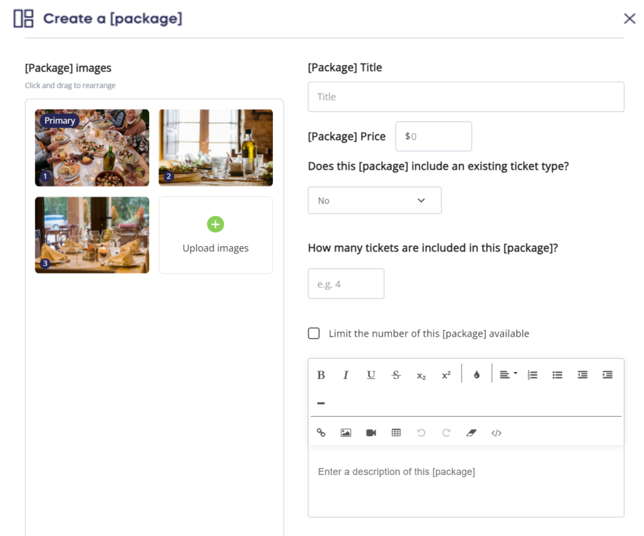
Task: Focus the Package Title input field
Action: point(466,97)
